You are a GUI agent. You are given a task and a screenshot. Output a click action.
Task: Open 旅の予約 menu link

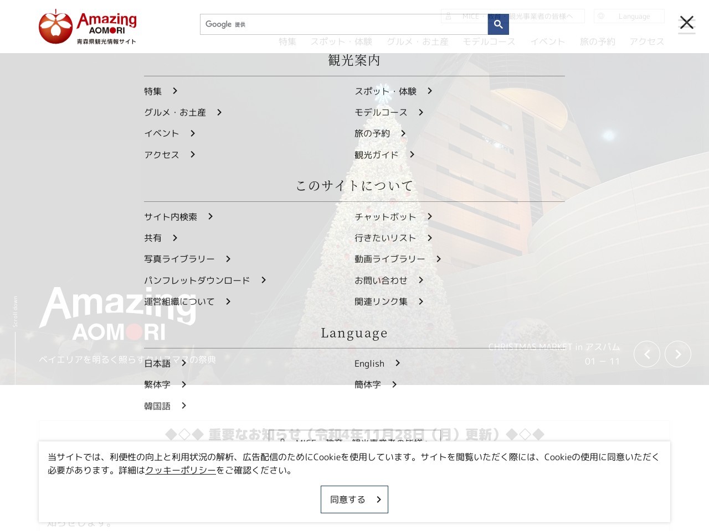pos(380,133)
